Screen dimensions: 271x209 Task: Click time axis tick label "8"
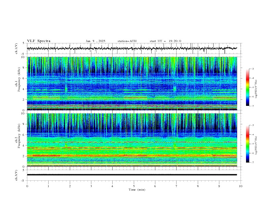(x=198, y=186)
